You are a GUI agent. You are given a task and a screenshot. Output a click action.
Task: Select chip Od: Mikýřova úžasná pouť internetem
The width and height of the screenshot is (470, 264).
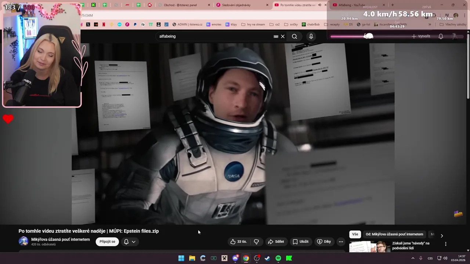[x=394, y=234]
